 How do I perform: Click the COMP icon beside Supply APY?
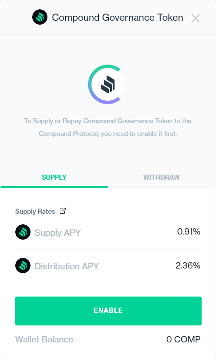(x=23, y=232)
